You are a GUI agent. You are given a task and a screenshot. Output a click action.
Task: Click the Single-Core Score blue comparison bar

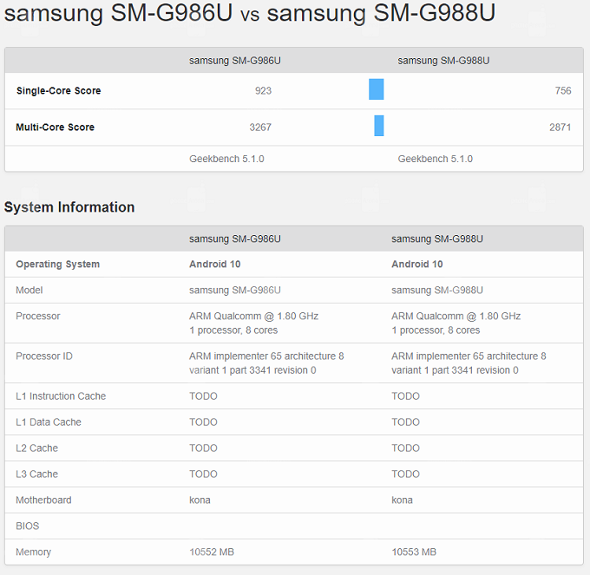click(376, 89)
